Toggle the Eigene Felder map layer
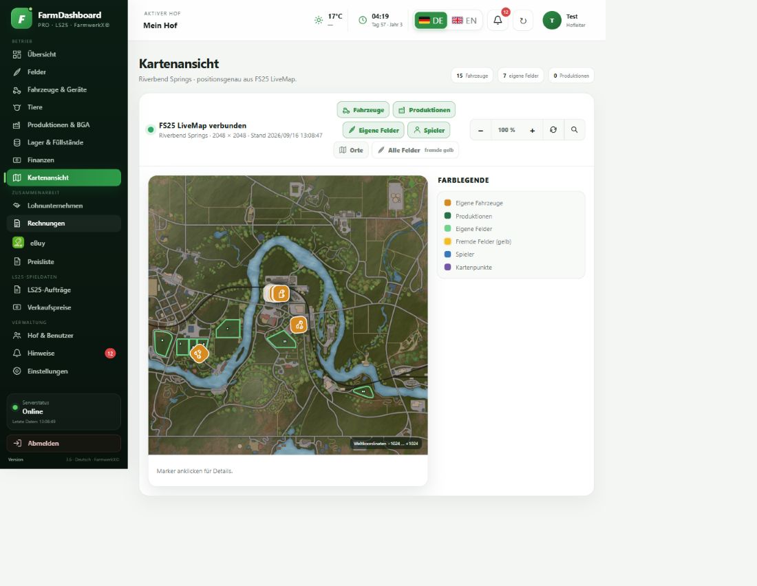757x586 pixels. click(x=373, y=130)
